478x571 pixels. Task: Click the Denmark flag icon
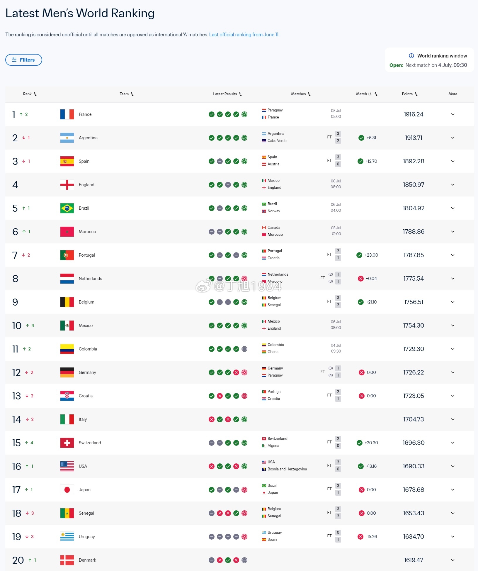[x=67, y=560]
